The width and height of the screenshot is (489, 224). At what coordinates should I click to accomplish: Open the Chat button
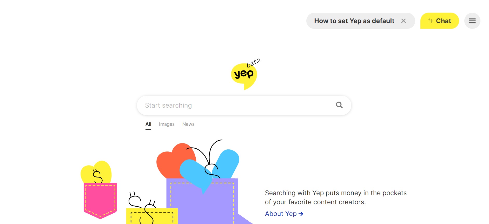click(440, 21)
